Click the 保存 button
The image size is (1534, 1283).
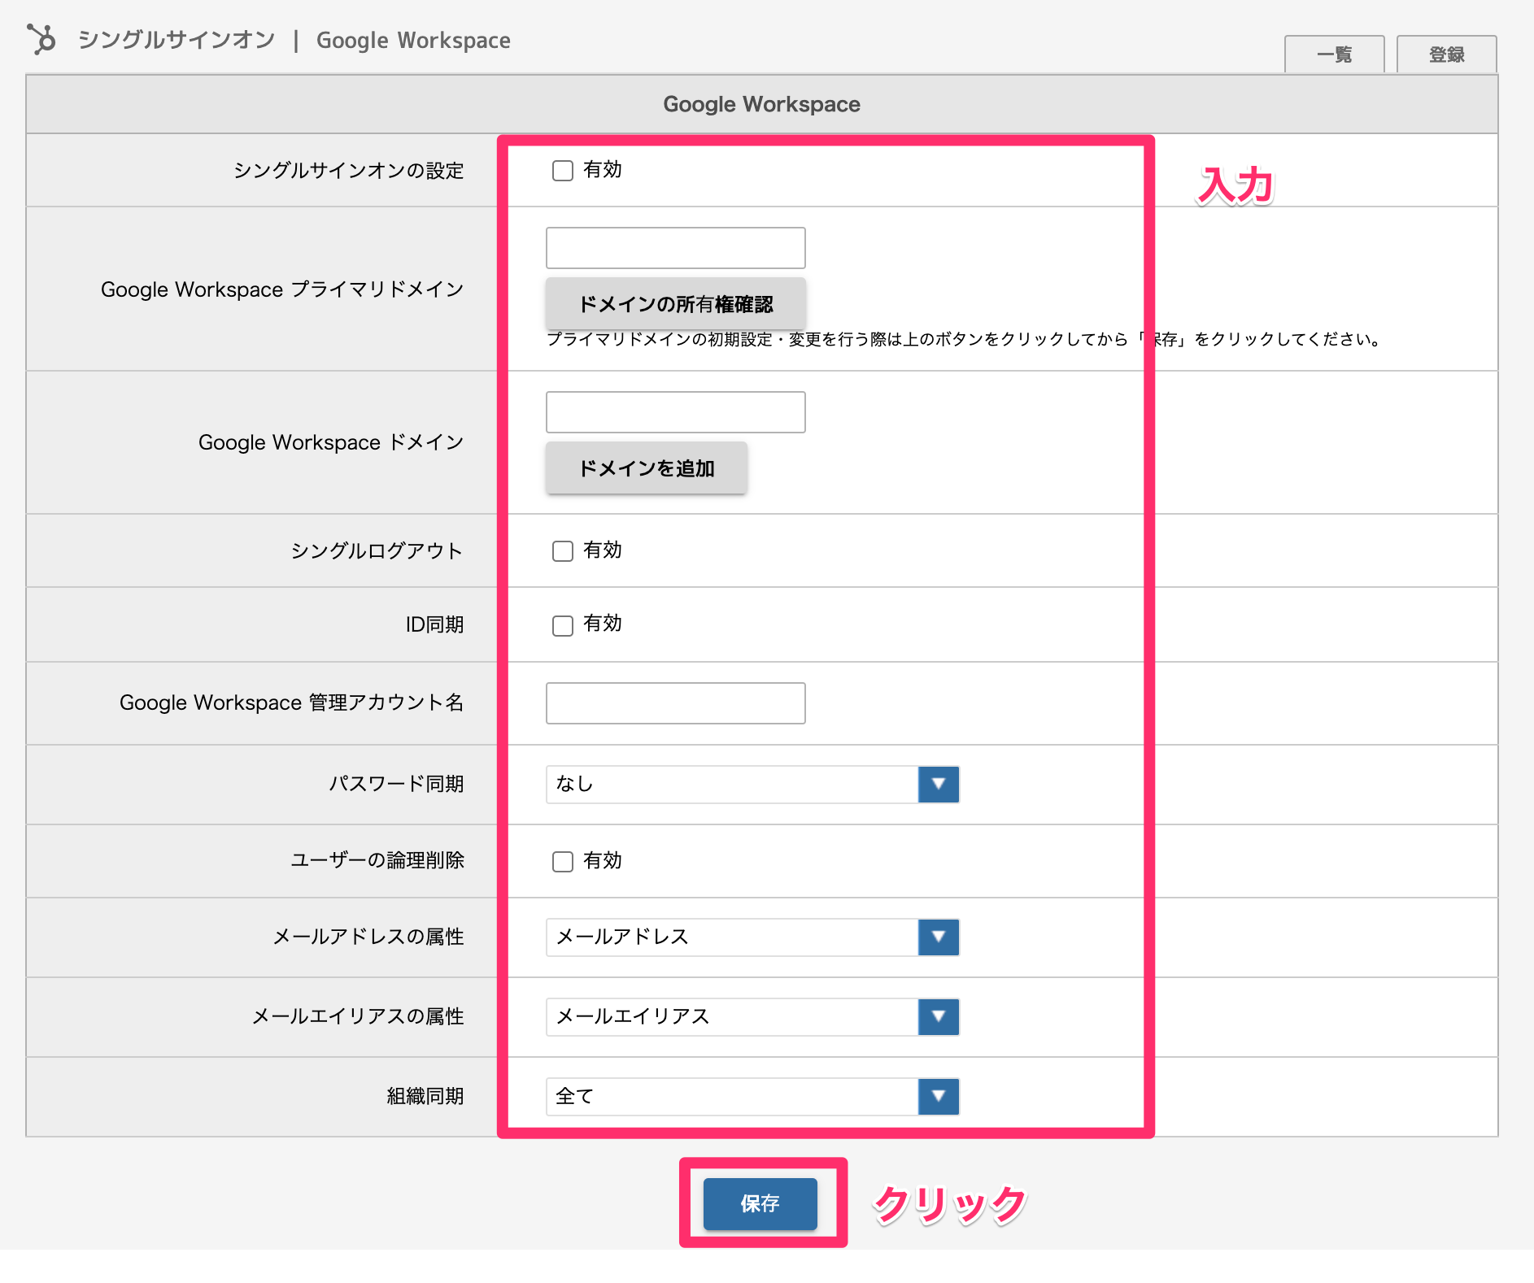pyautogui.click(x=760, y=1203)
